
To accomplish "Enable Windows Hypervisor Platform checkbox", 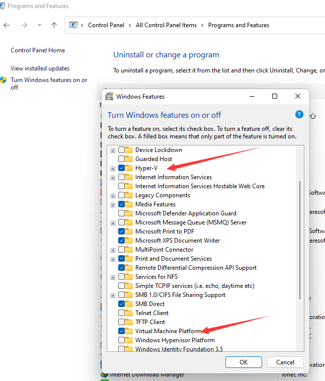I will [x=121, y=340].
